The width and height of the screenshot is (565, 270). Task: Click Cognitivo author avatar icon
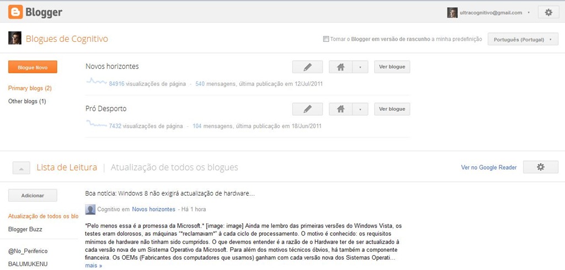coord(90,209)
